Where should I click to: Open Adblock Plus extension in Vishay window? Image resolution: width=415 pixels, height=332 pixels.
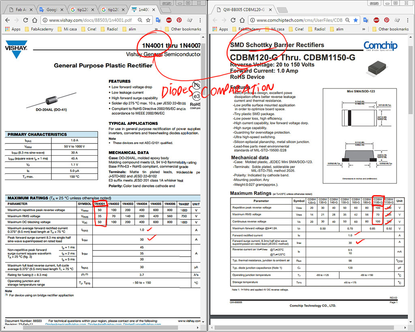click(169, 20)
